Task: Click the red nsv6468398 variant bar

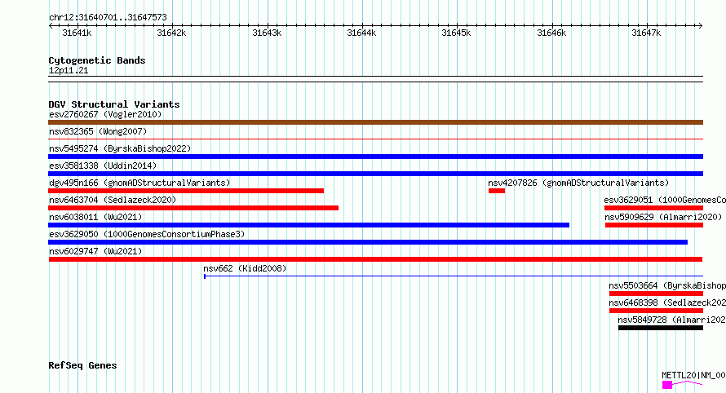Action: tap(656, 311)
